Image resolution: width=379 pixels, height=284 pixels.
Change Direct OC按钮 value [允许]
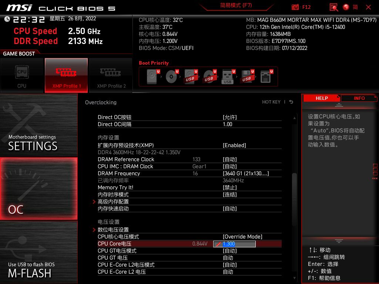click(x=229, y=117)
